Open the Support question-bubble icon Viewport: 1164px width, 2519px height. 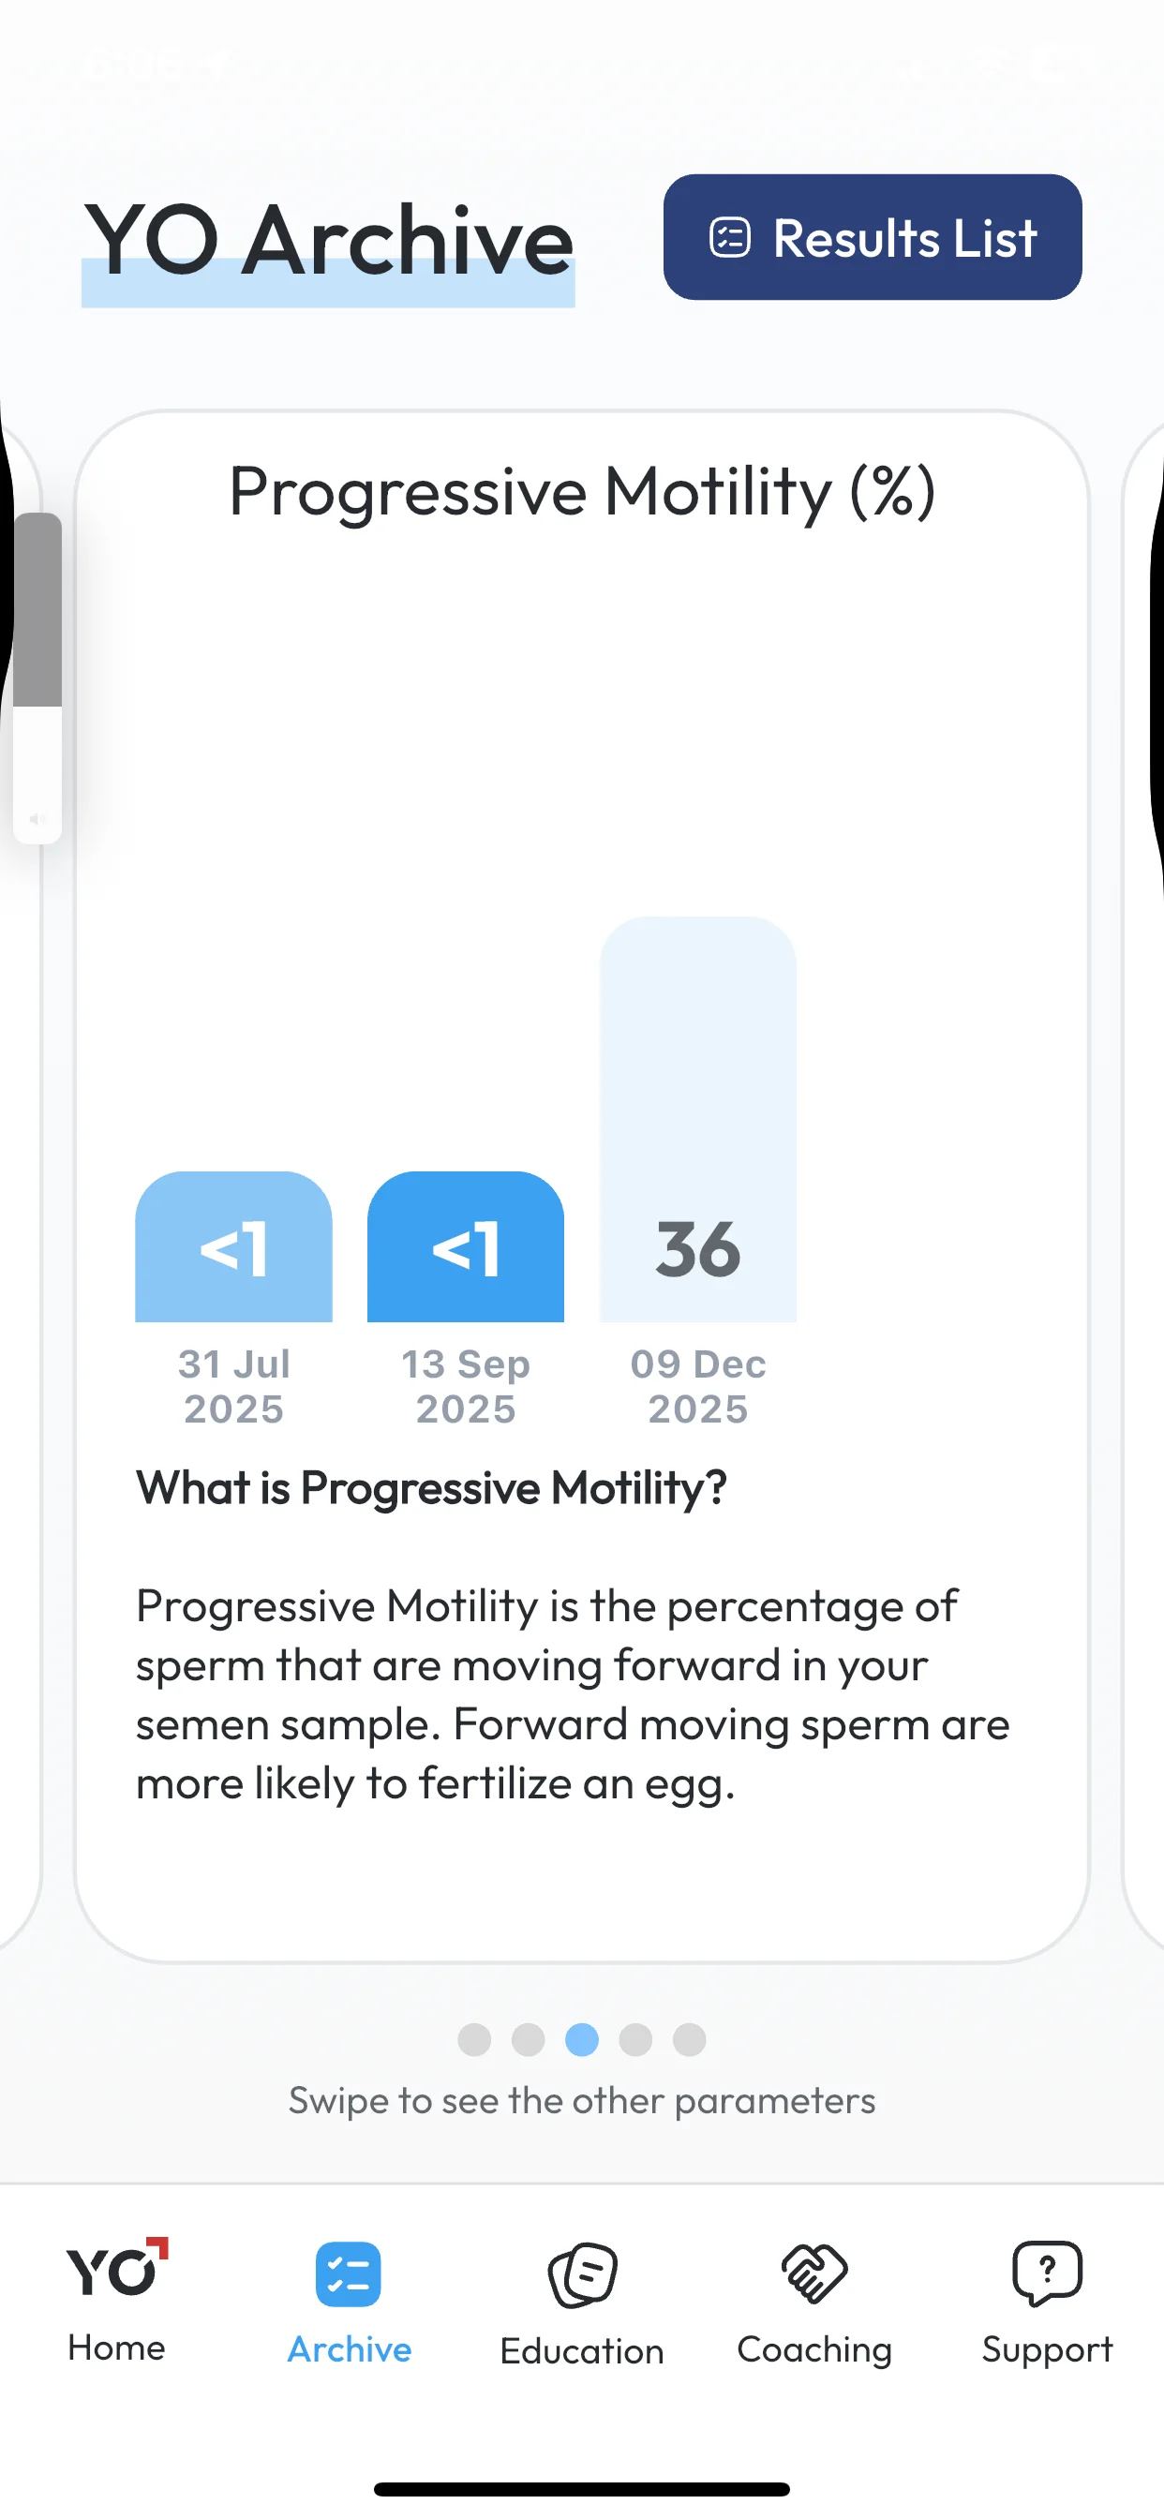1047,2273
